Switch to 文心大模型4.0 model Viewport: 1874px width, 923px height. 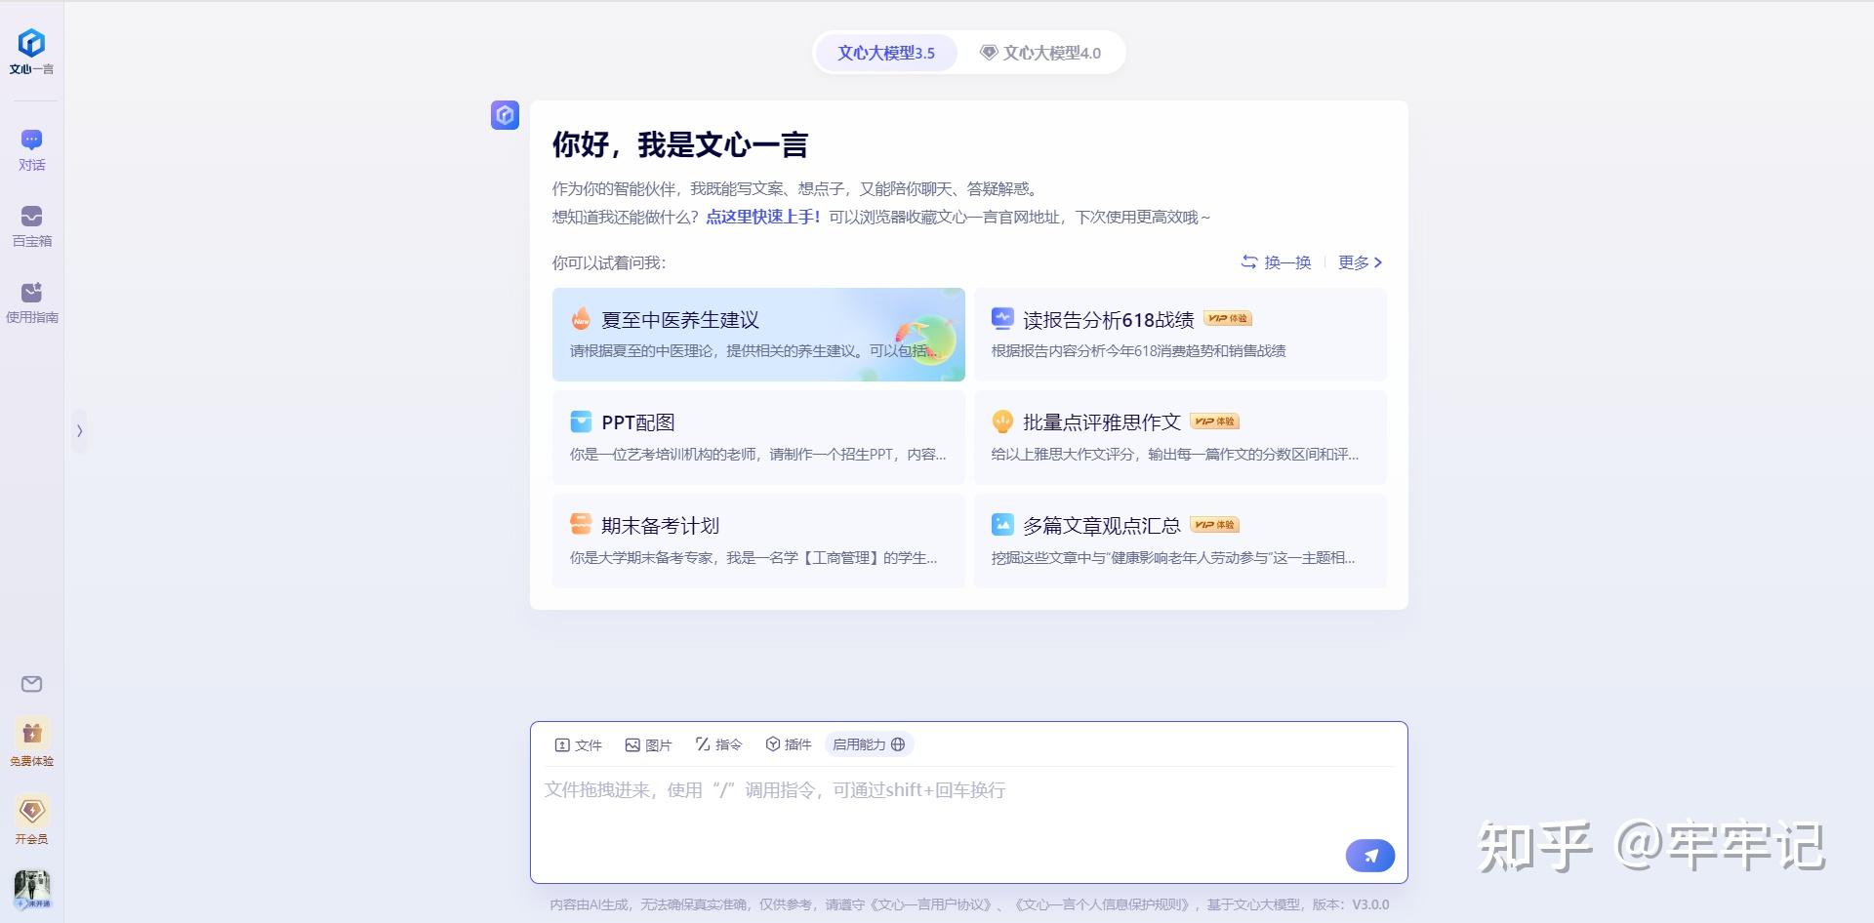(x=1040, y=53)
